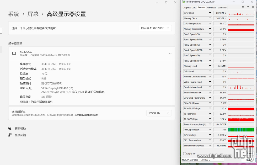Open Memory Controller Load dropdown
Screen dimensions: 257x165
(x=210, y=77)
